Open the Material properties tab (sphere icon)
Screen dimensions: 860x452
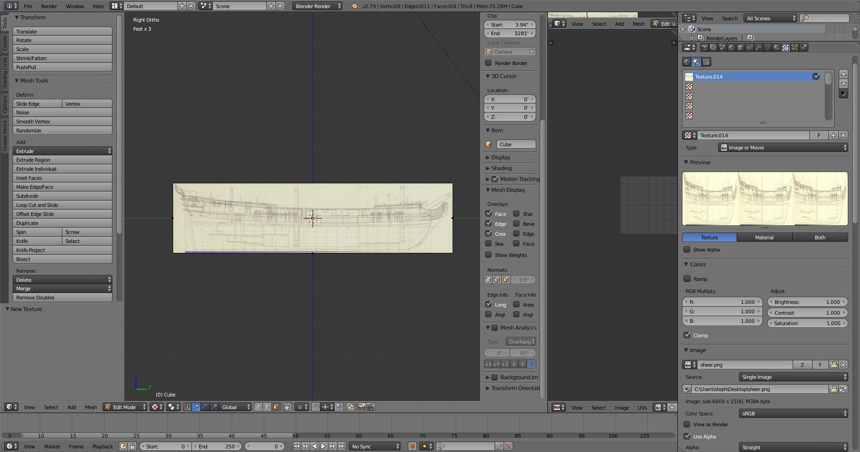coord(776,47)
